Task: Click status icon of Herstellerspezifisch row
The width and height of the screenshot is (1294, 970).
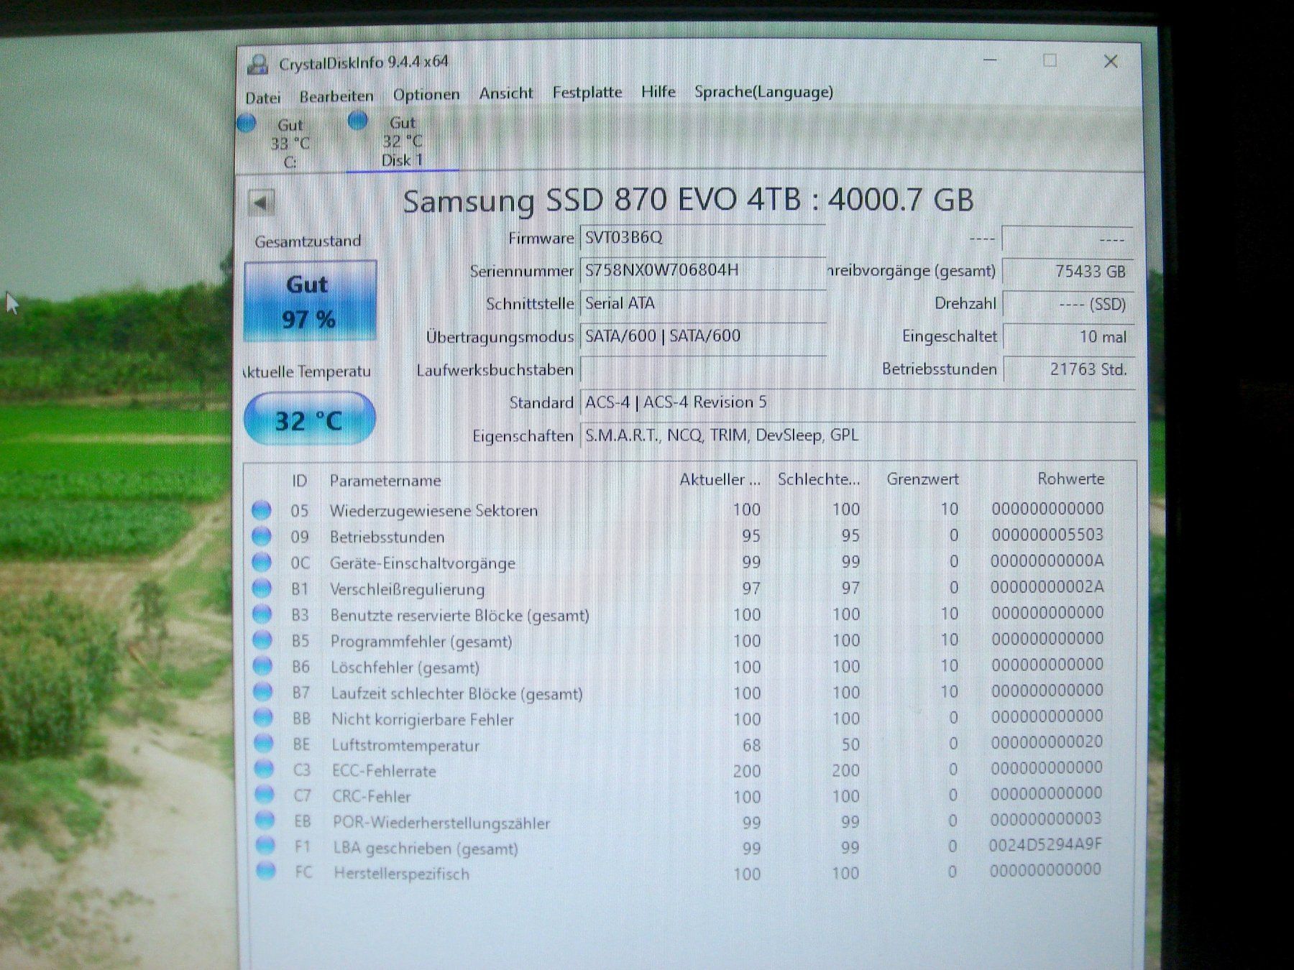Action: pos(266,872)
